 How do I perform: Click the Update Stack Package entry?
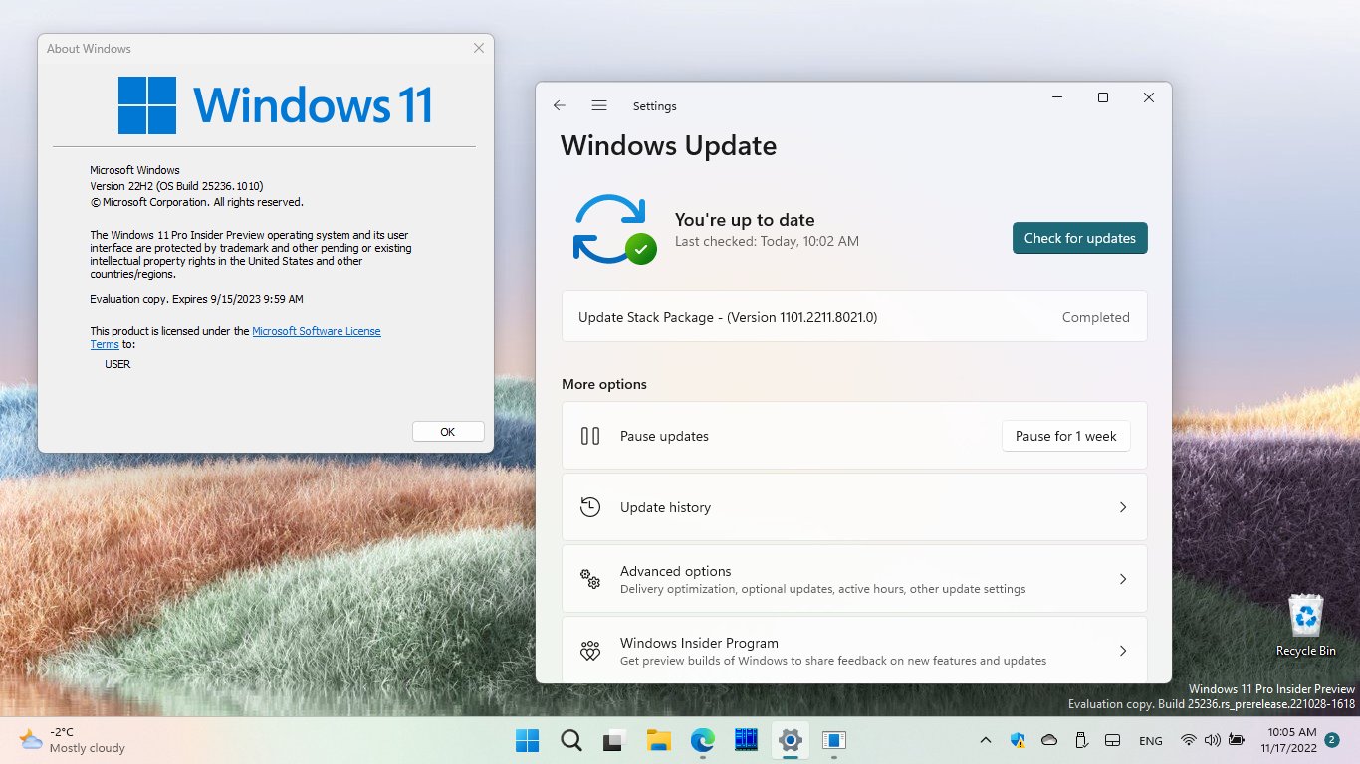coord(854,317)
